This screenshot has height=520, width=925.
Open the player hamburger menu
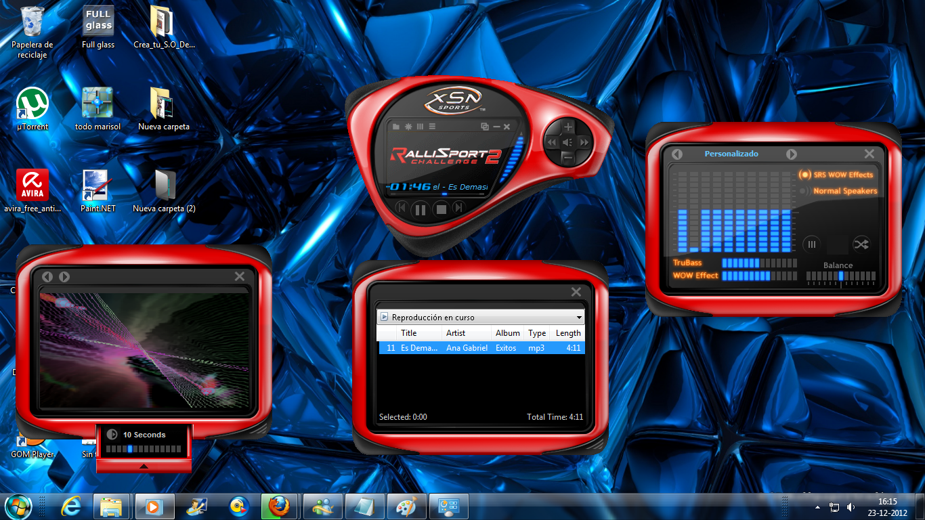[x=433, y=126]
